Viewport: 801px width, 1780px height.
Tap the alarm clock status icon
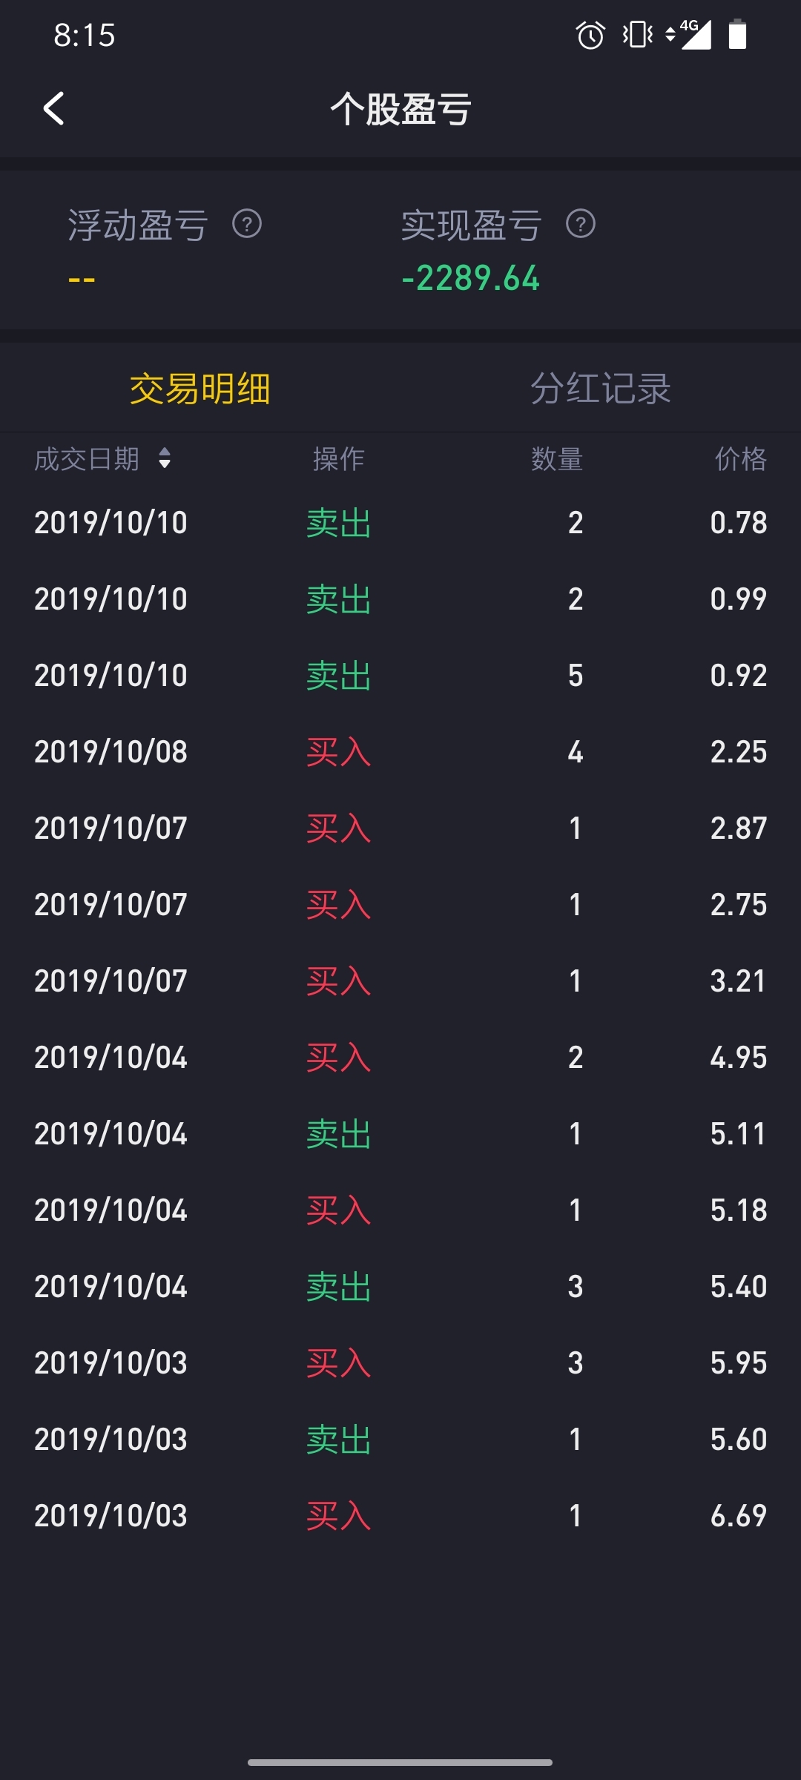point(590,35)
